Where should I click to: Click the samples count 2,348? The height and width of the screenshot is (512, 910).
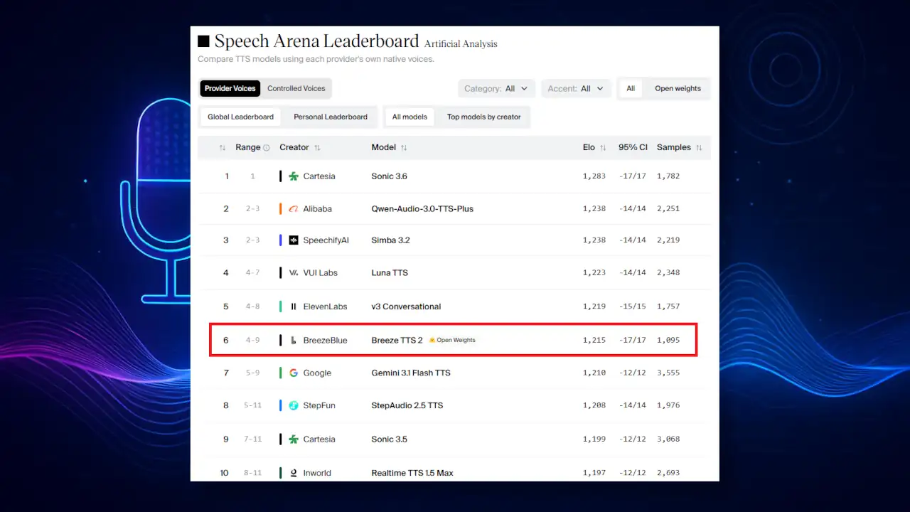(668, 273)
